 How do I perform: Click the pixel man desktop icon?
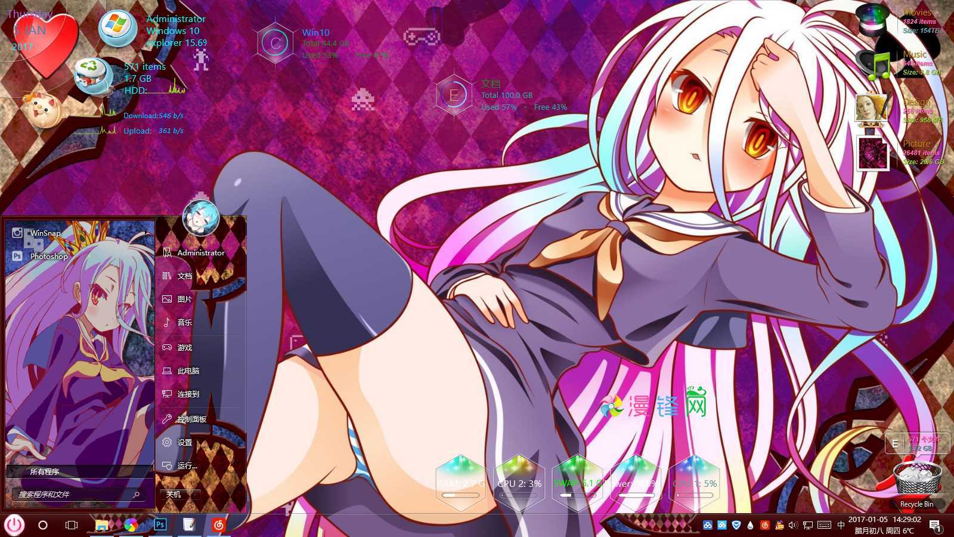[201, 60]
